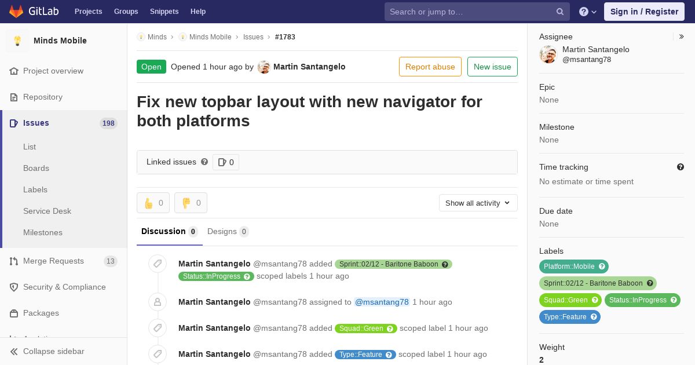Screen dimensions: 695x365
Task: Click Sign in / Register button
Action: click(x=644, y=12)
